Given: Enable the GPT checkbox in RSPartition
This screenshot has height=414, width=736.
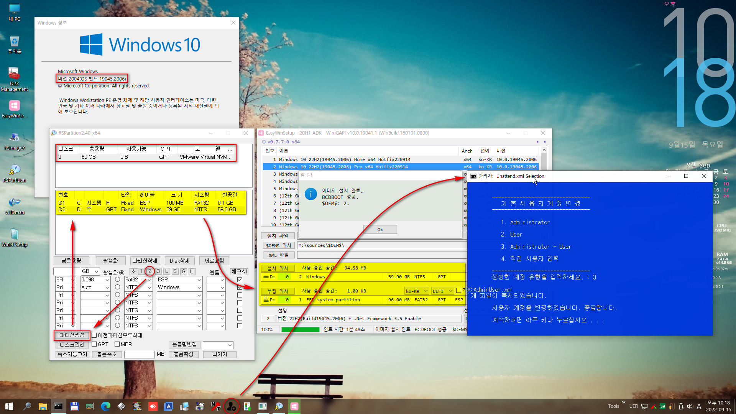Looking at the screenshot, I should (x=94, y=344).
